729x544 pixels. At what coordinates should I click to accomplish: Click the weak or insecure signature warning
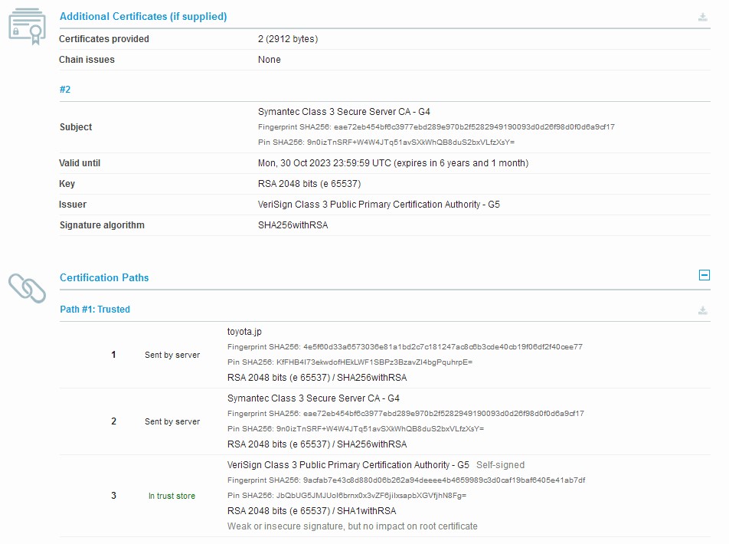pos(352,526)
